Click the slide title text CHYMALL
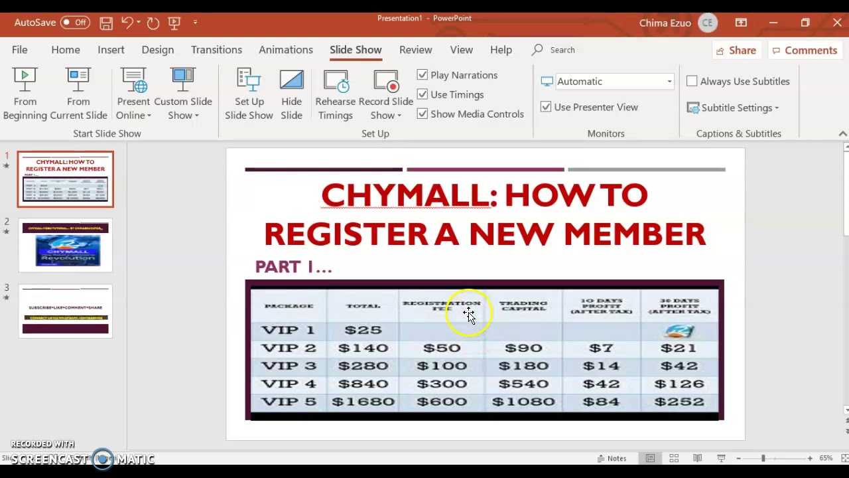Image resolution: width=849 pixels, height=478 pixels. (405, 195)
